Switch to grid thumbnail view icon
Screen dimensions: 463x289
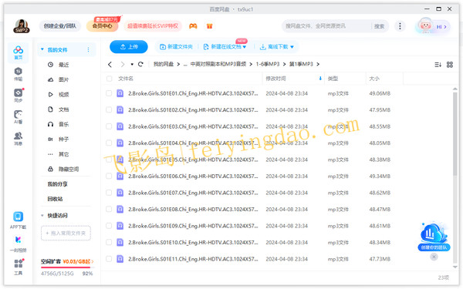(450, 65)
